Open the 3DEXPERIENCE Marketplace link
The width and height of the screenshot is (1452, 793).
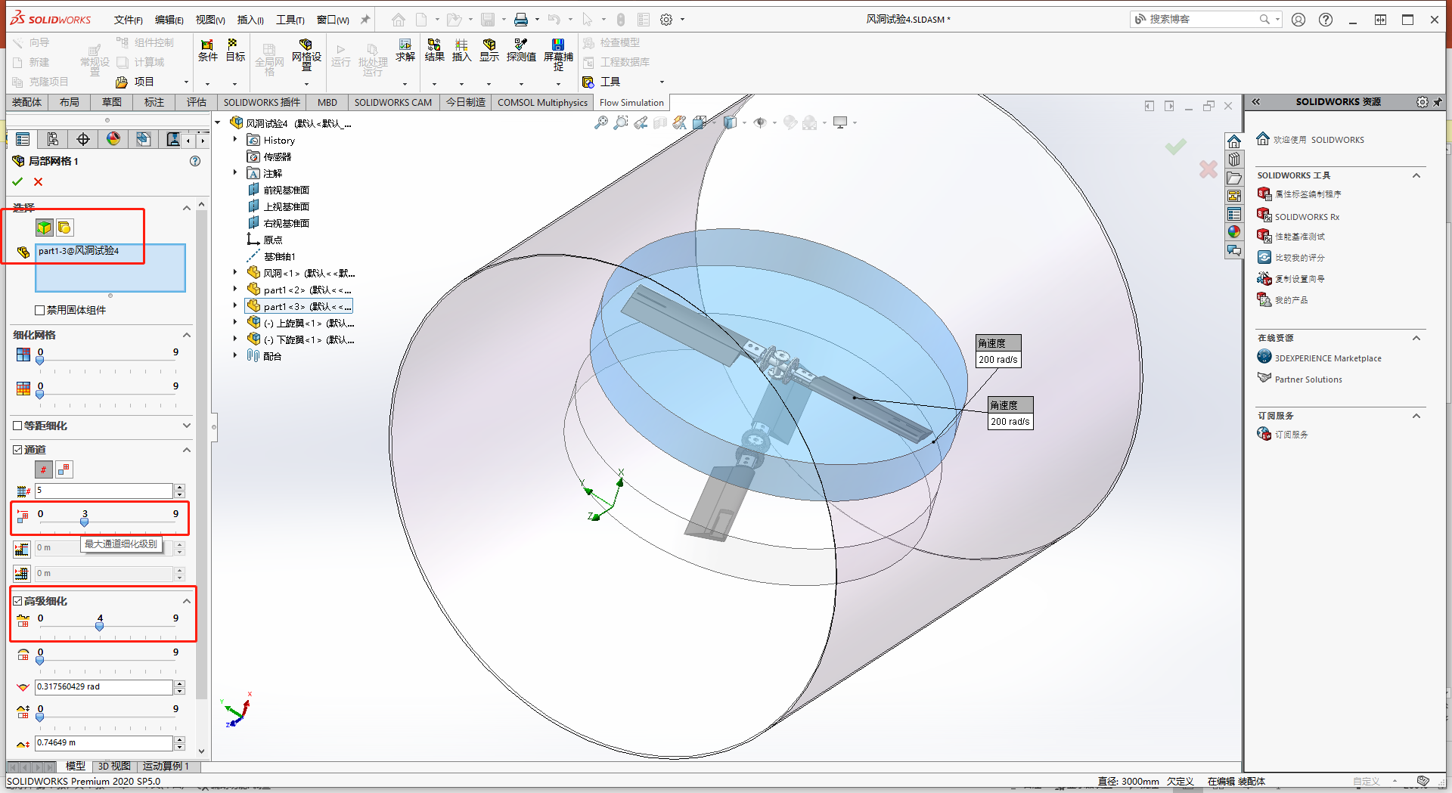(1326, 358)
